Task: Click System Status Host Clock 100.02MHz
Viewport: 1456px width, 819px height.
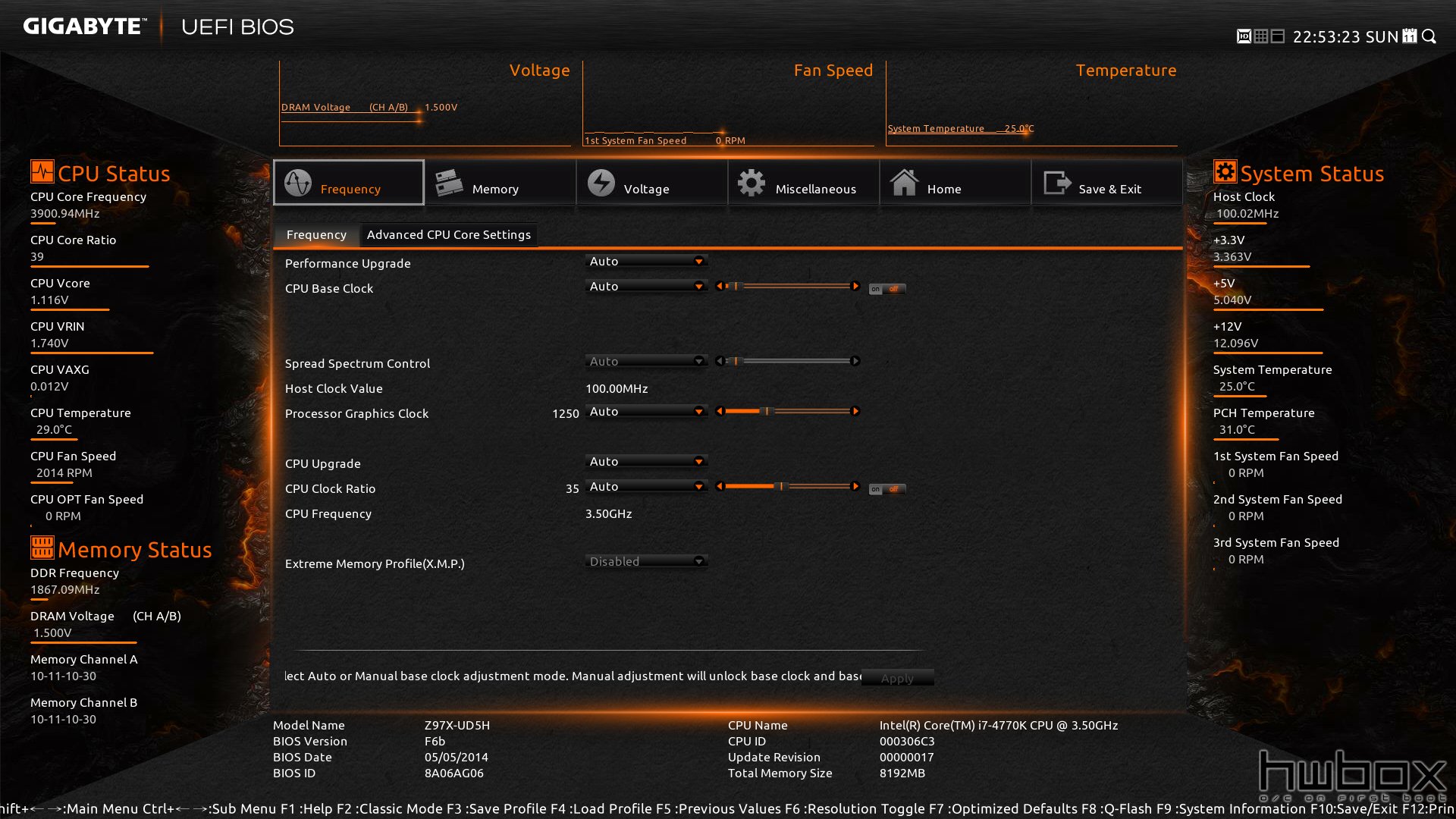Action: pos(1247,214)
